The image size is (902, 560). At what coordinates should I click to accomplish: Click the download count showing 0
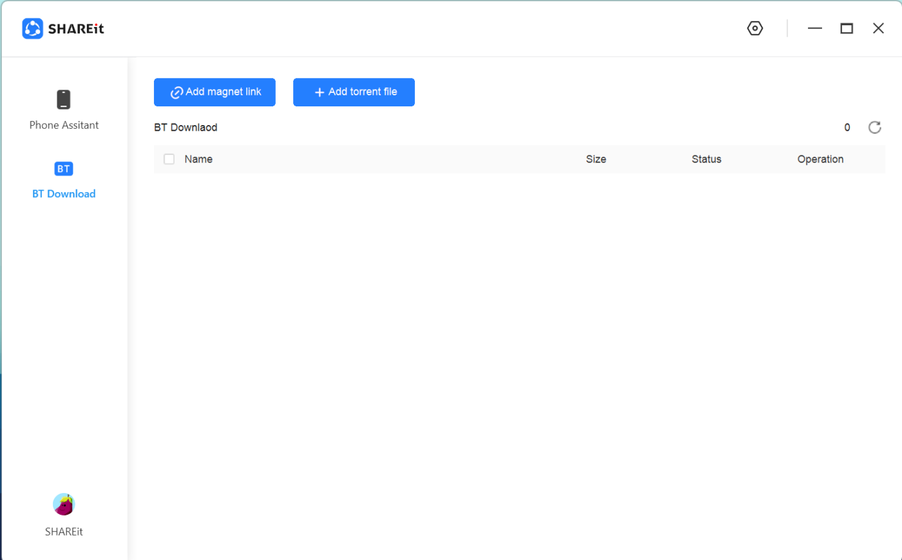coord(847,127)
